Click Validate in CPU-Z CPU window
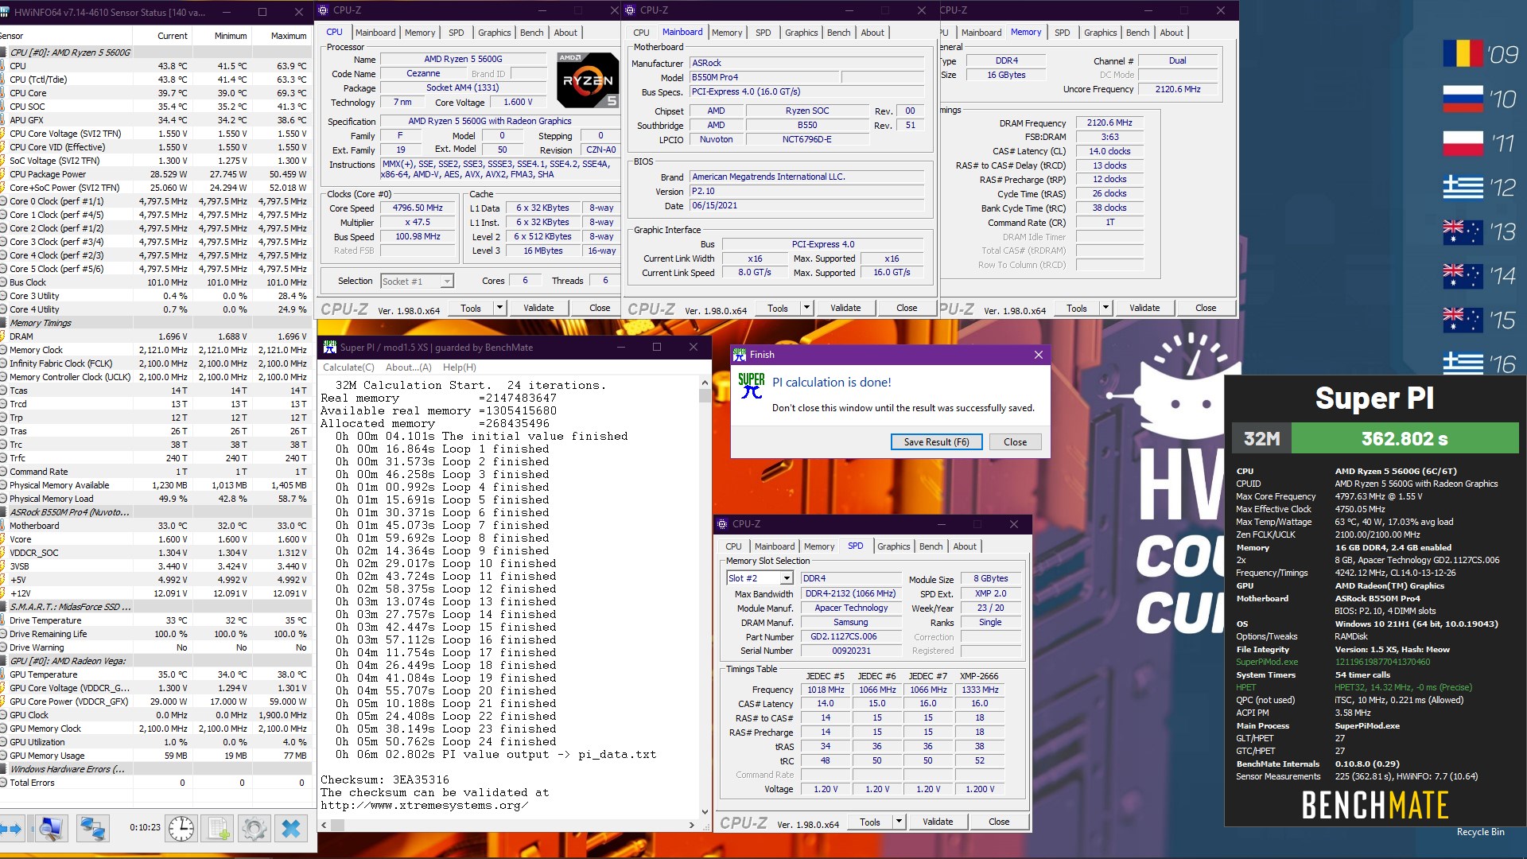The image size is (1527, 859). coord(538,308)
